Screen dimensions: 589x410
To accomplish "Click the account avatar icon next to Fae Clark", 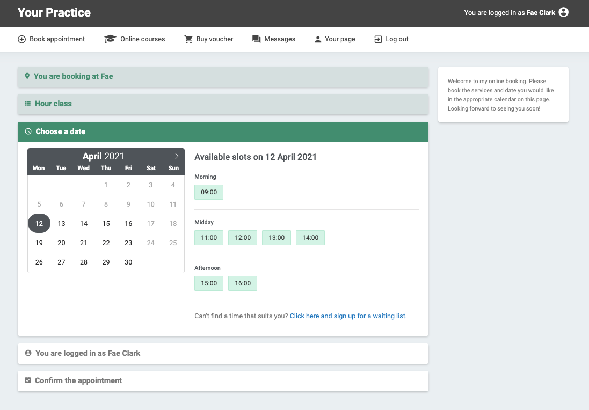I will pyautogui.click(x=563, y=12).
